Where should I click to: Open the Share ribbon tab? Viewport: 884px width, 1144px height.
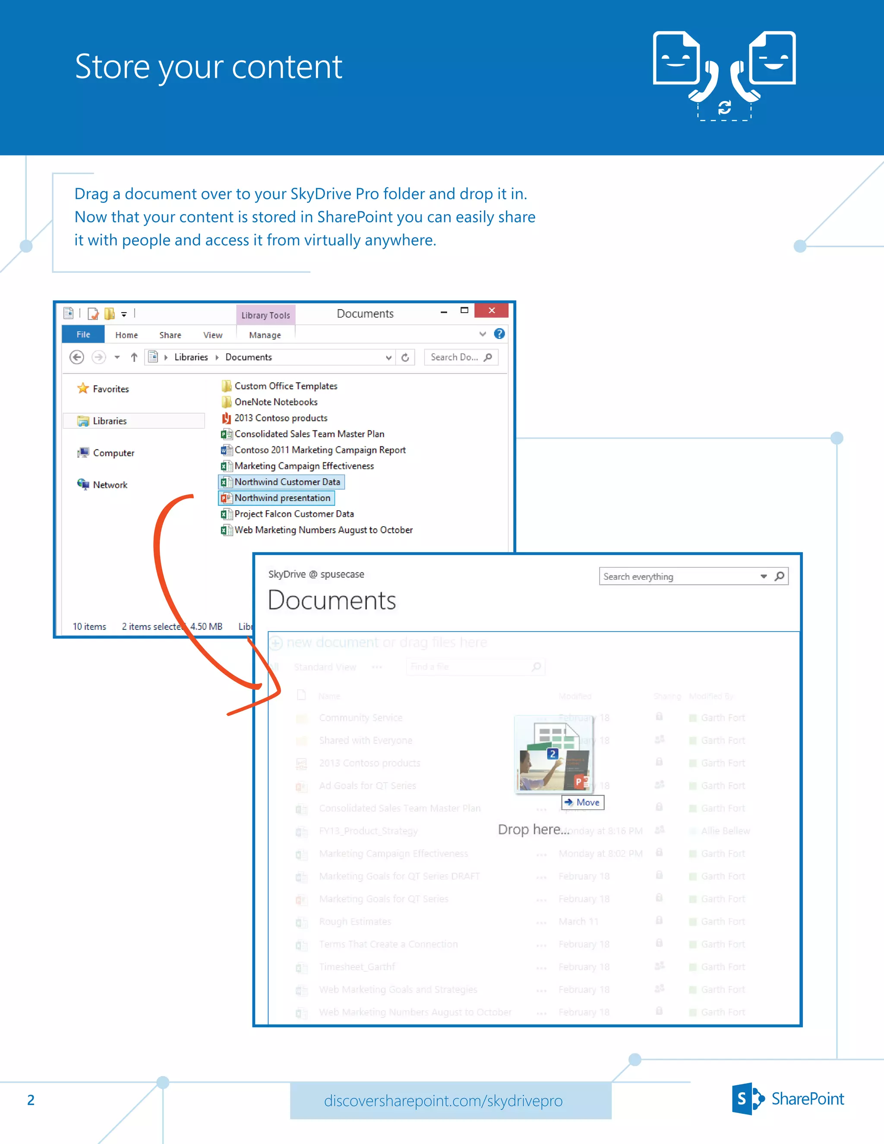pos(170,335)
